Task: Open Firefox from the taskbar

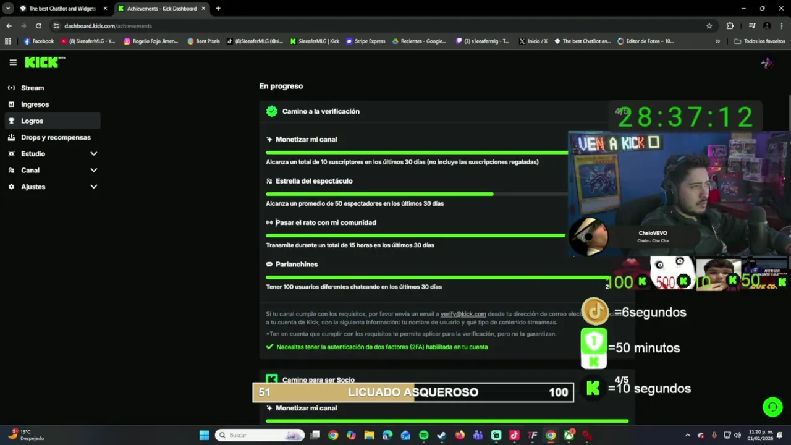Action: click(x=460, y=435)
